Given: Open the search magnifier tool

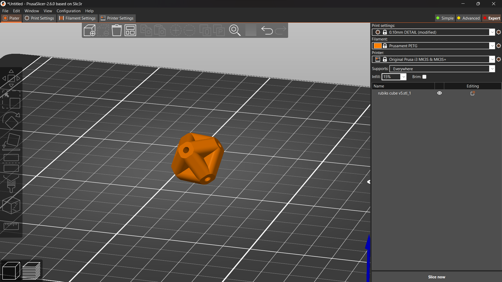Looking at the screenshot, I should (235, 30).
